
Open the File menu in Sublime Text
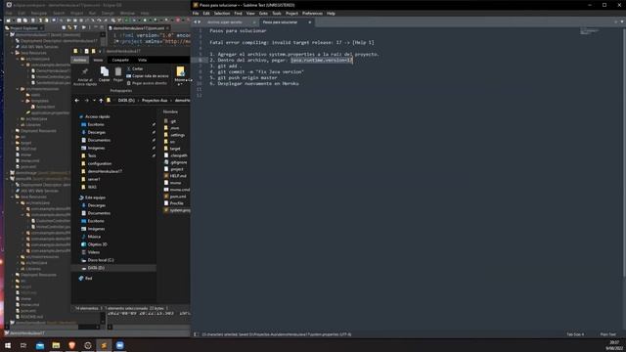196,13
